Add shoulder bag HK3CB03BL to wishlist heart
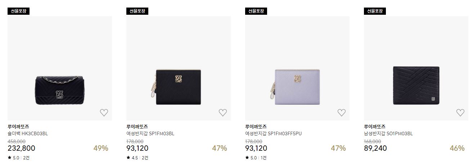Screen dimensions: 473x168 [x=104, y=113]
